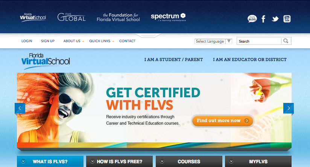Click the search magnifying glass icon
This screenshot has height=167, width=310.
(x=286, y=41)
